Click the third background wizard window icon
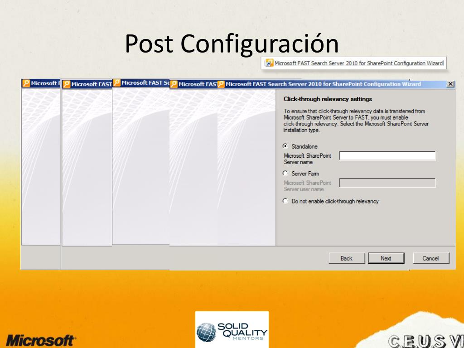 click(x=117, y=83)
